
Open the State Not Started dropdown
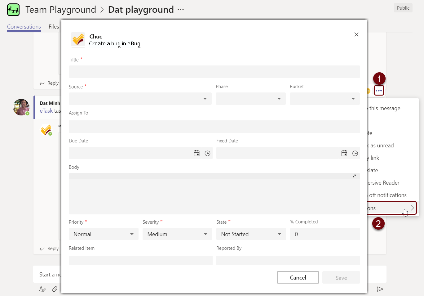251,234
